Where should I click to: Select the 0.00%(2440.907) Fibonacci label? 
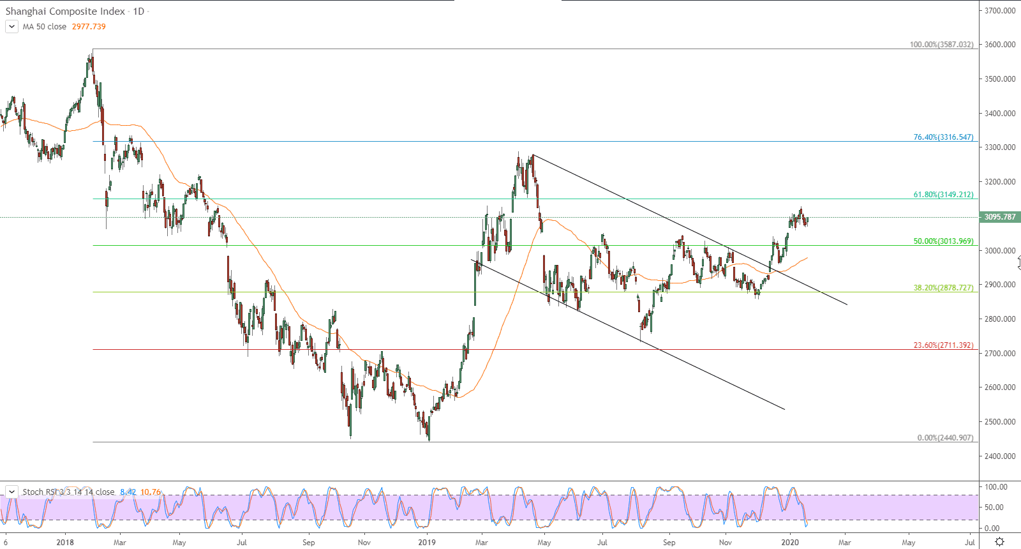click(946, 438)
